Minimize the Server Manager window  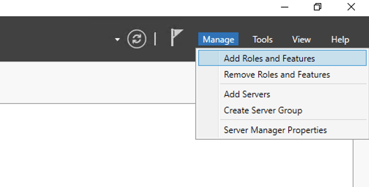click(284, 7)
